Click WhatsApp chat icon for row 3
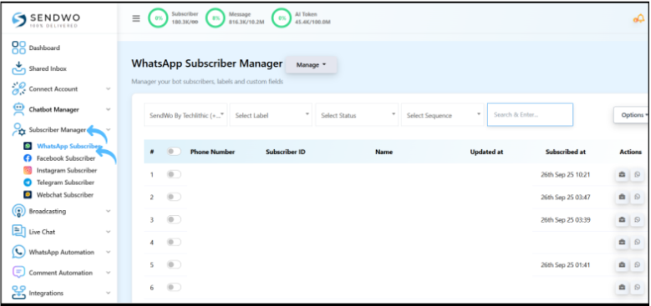This screenshot has width=651, height=306. click(637, 219)
